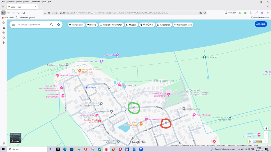Click the search magnifier icon in Maps
271x152 pixels.
[x=51, y=25]
